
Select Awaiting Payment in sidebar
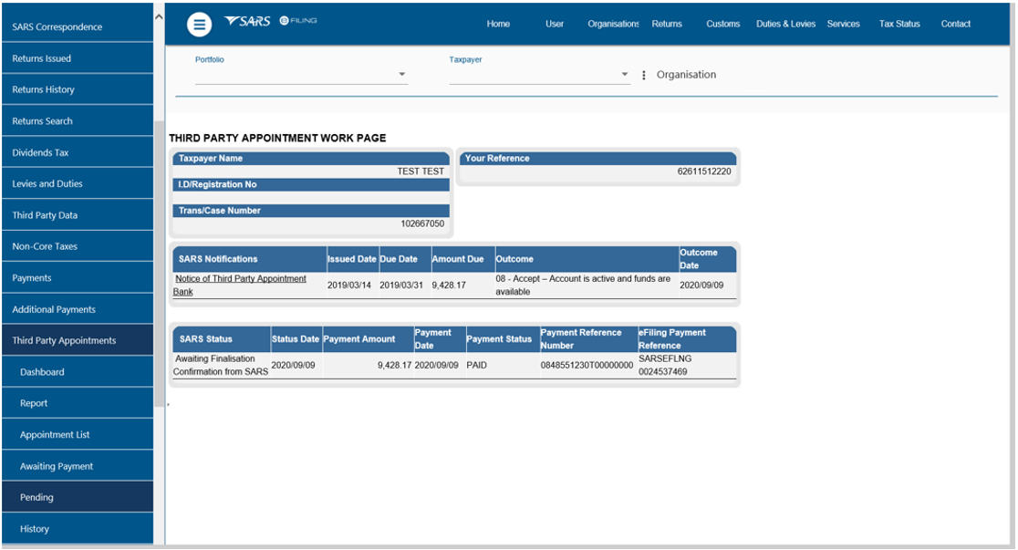(57, 467)
